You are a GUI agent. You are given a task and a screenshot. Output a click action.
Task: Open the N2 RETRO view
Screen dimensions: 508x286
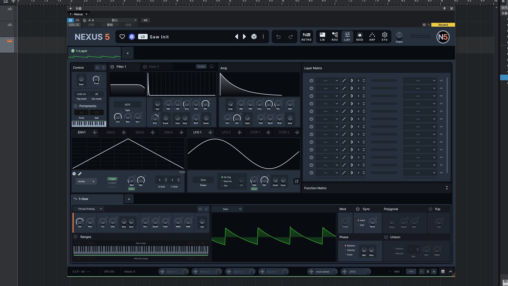pos(306,37)
